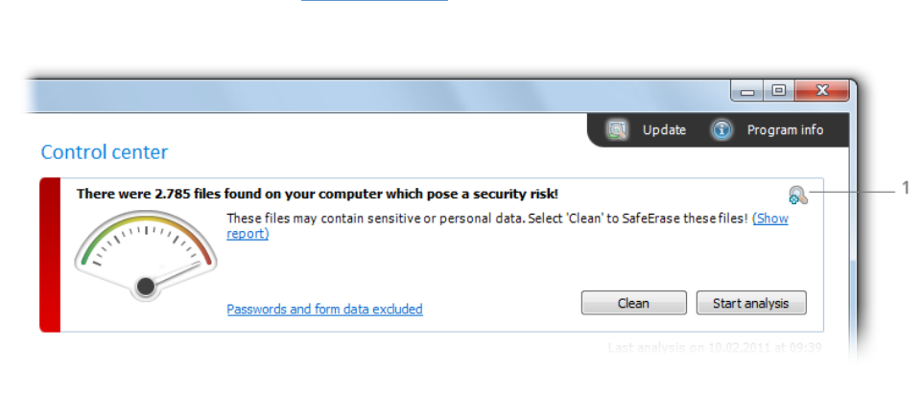Open Passwords and form data excluded link
The height and width of the screenshot is (393, 922).
(x=324, y=309)
